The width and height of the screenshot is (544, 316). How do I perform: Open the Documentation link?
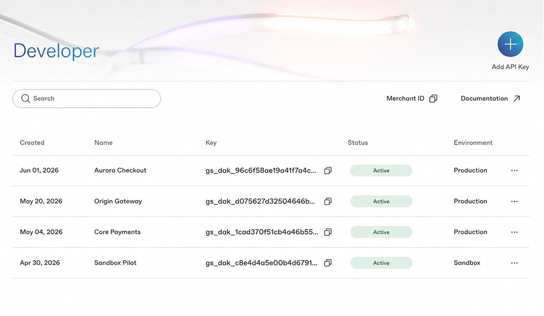pyautogui.click(x=490, y=99)
